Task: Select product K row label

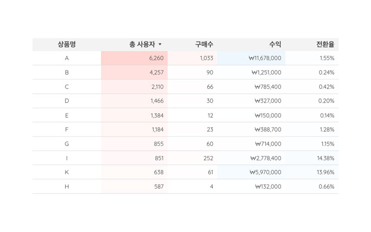Action: coord(67,172)
